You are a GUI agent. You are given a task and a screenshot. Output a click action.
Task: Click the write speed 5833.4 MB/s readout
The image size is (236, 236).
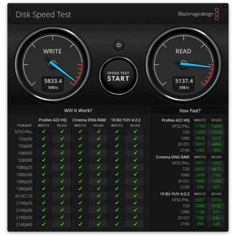click(x=53, y=84)
